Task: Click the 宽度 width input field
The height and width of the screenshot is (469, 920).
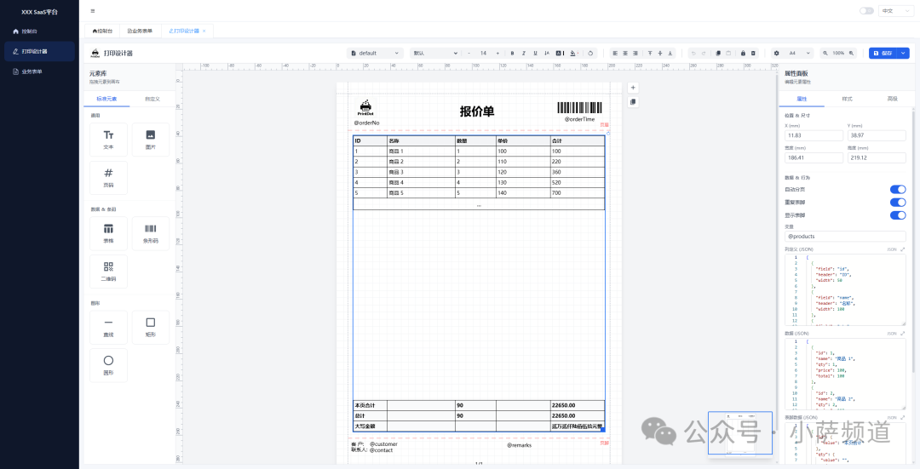Action: click(x=814, y=157)
